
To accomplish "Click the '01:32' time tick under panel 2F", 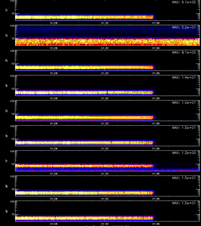I will pyautogui.click(x=105, y=48).
